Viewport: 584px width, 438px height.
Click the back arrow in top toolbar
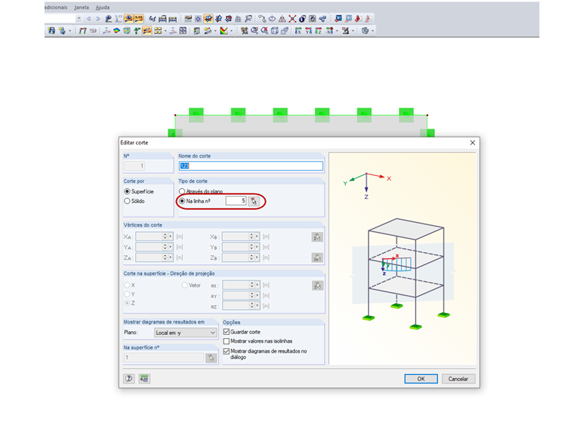tap(88, 19)
